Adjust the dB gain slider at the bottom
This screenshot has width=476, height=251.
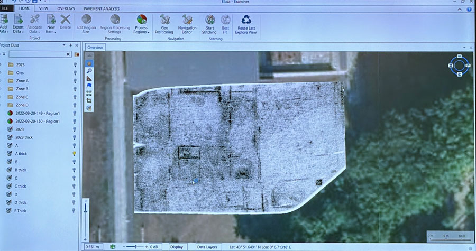pyautogui.click(x=136, y=247)
